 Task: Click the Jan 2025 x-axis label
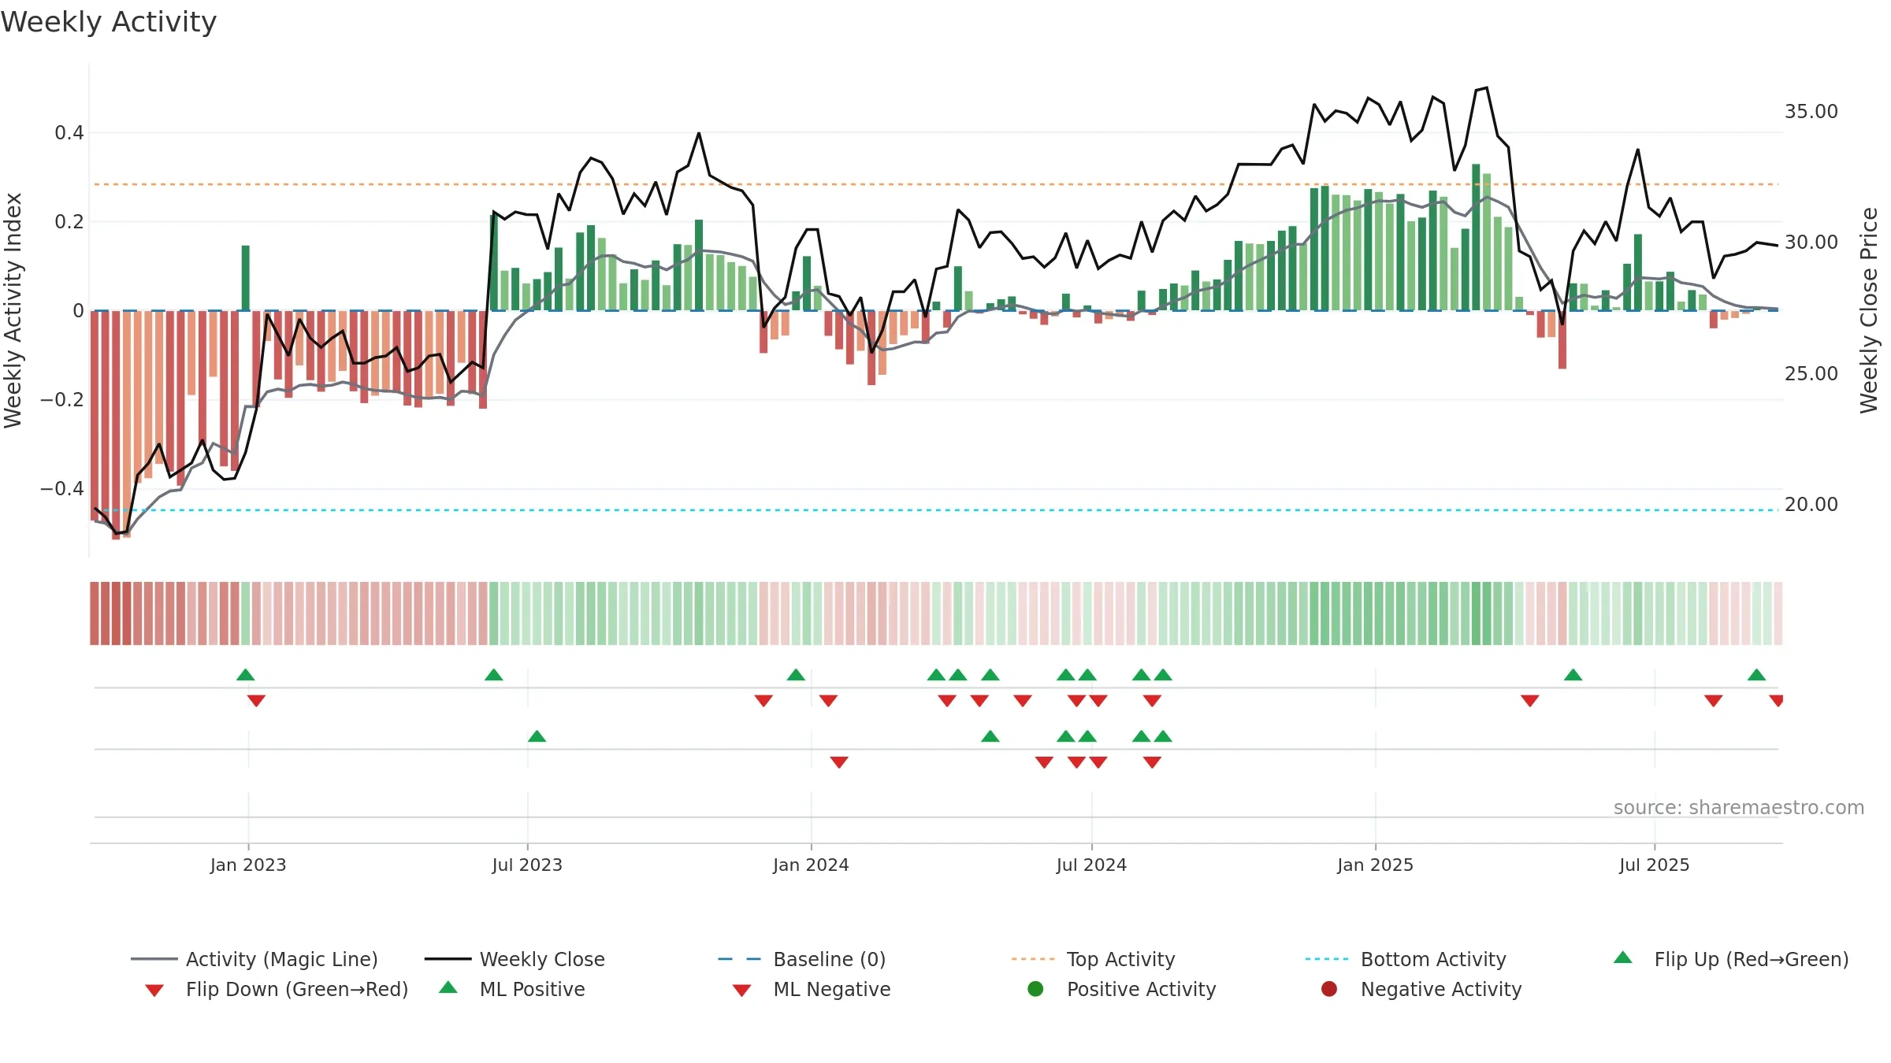1375,865
